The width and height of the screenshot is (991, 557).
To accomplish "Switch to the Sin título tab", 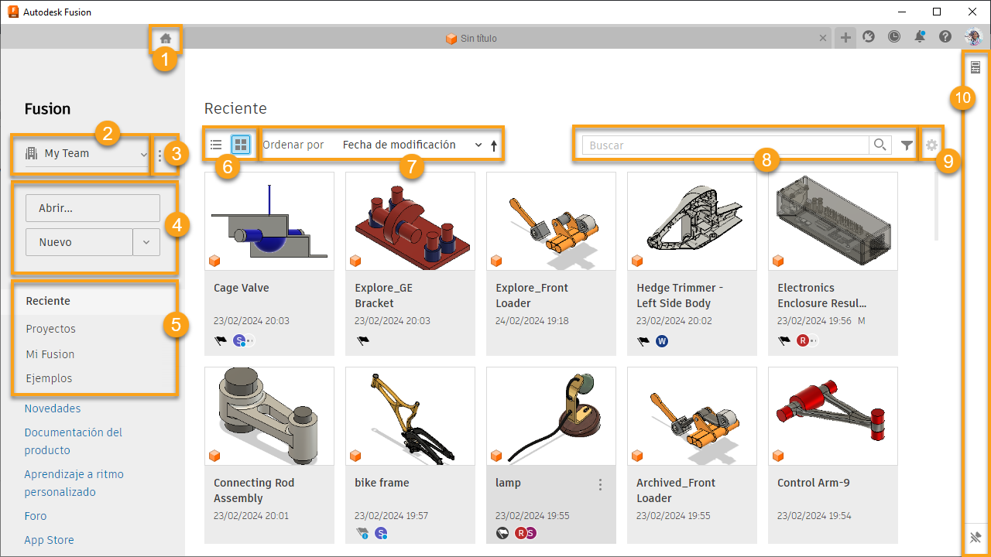I will coord(471,38).
